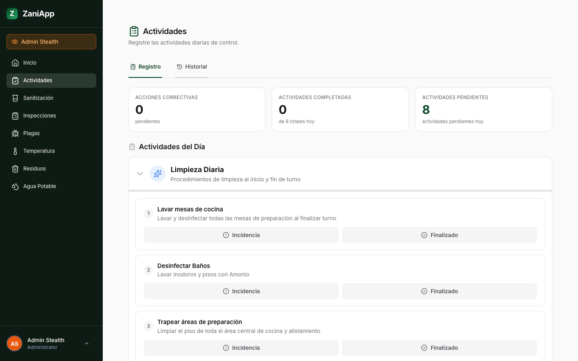Click the Limpieza Diaria progress bar
578x361 pixels.
coord(340,191)
